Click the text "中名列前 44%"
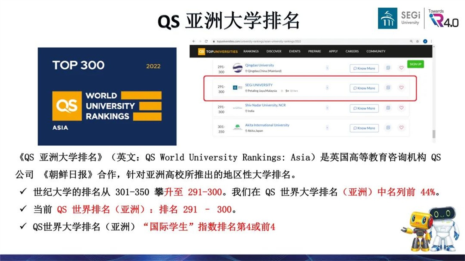 tap(406, 192)
